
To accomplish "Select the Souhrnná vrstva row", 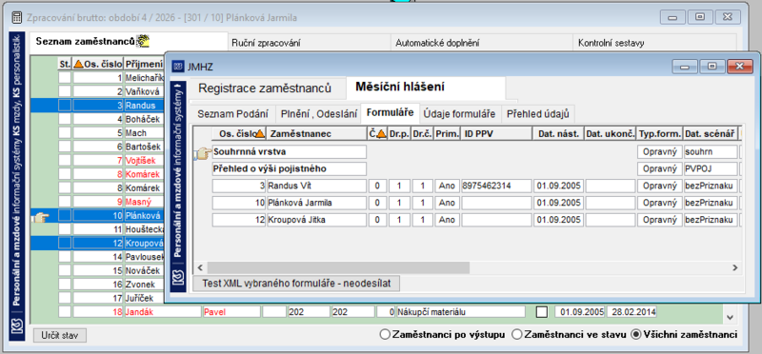I will click(289, 152).
